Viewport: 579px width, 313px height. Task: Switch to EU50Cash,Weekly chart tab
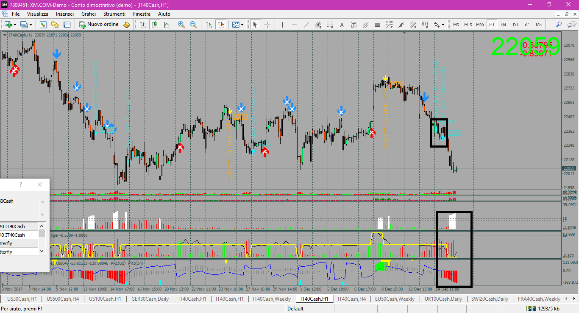[395, 299]
